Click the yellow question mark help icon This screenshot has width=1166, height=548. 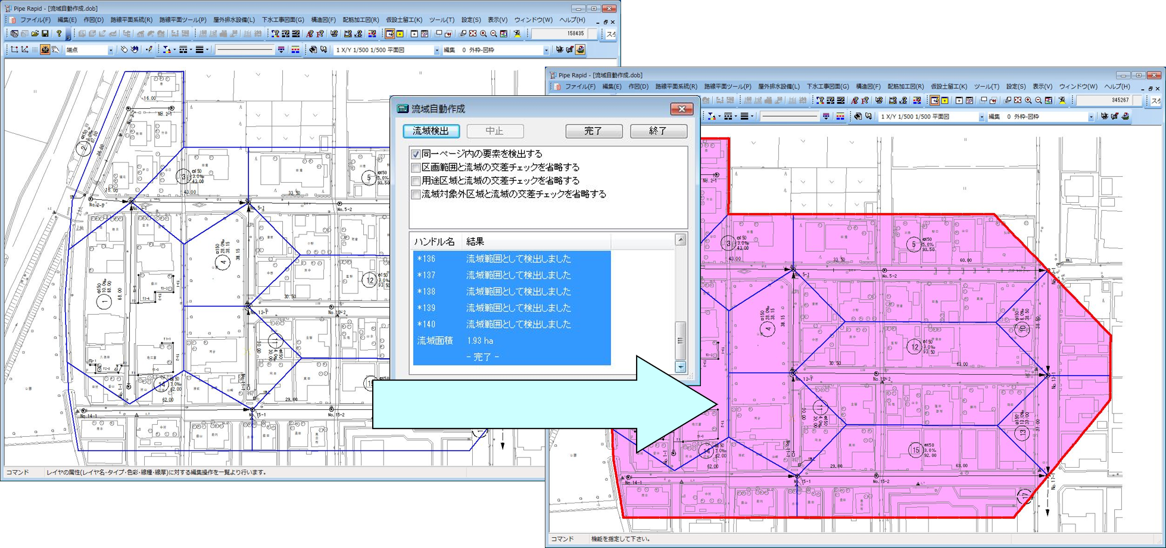point(59,34)
